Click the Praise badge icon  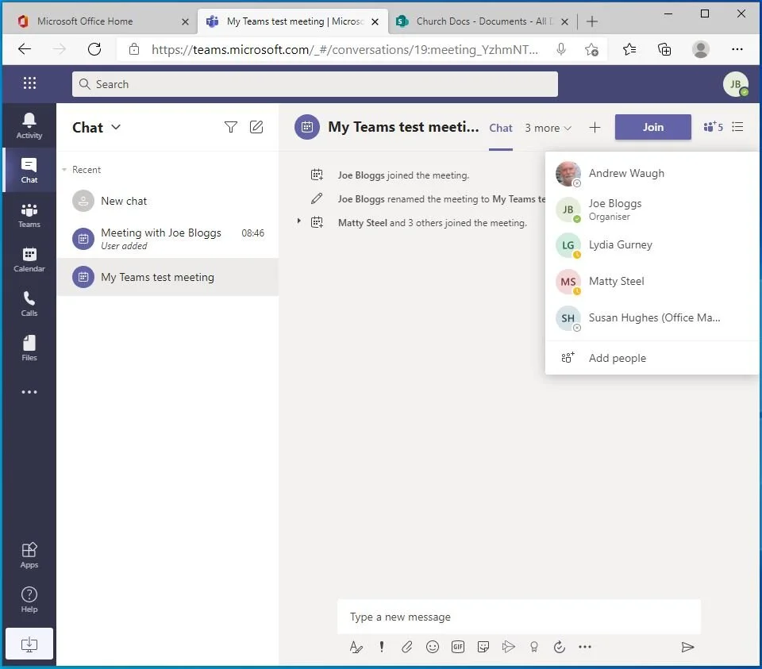point(533,647)
